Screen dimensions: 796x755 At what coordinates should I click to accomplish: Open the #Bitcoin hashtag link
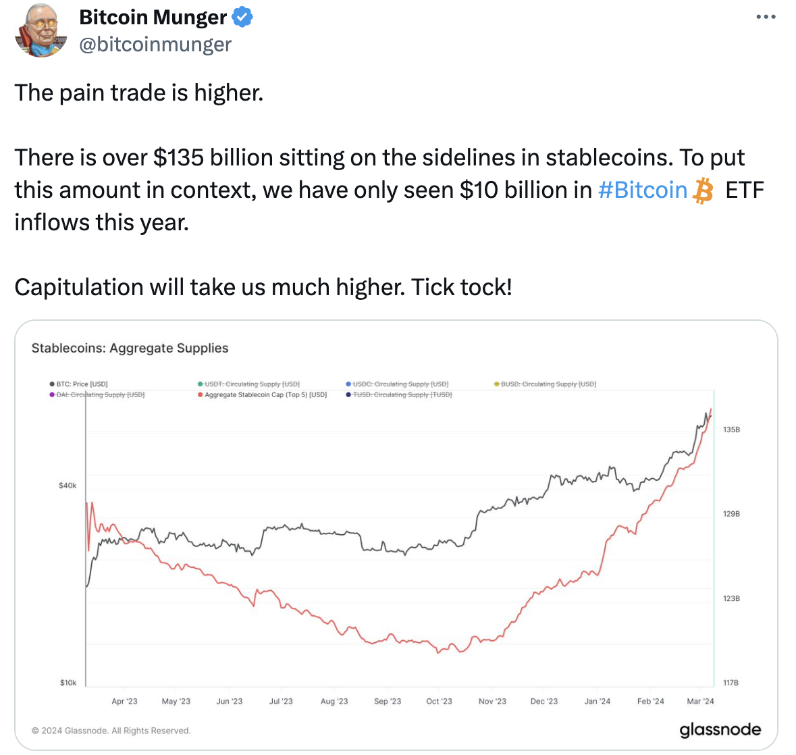point(642,190)
